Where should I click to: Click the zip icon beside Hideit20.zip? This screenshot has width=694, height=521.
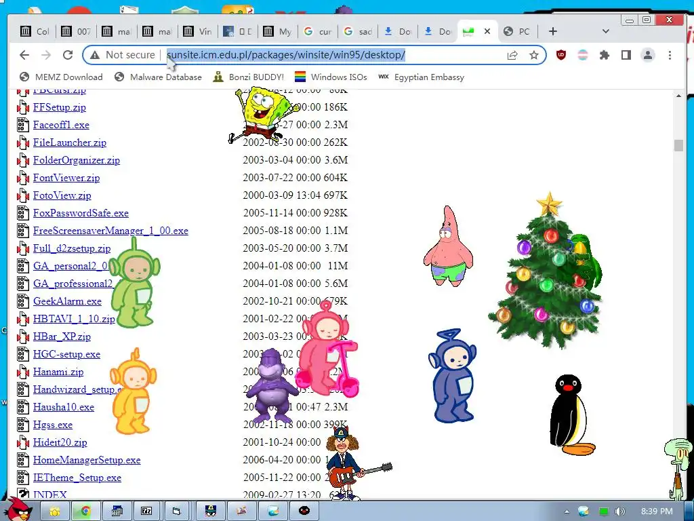point(23,442)
